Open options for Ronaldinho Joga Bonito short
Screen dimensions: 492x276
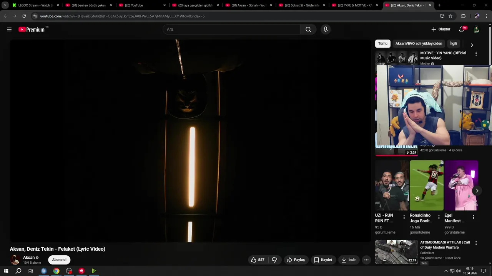[439, 217]
